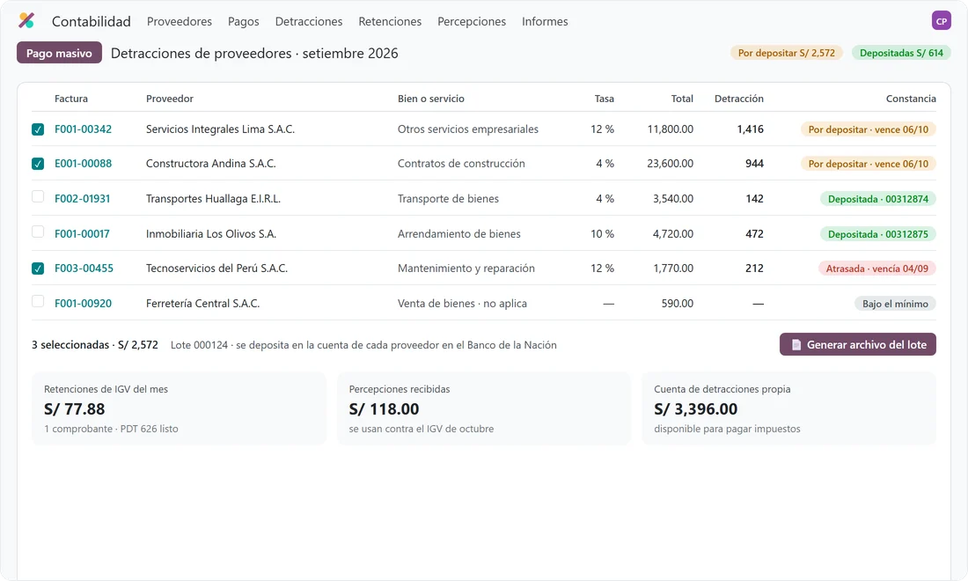Click the Bien o servicio column header
Image resolution: width=968 pixels, height=581 pixels.
tap(431, 99)
